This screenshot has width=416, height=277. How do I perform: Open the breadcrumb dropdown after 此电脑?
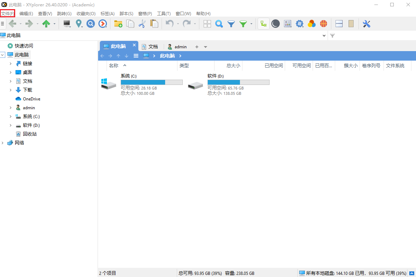(x=180, y=56)
